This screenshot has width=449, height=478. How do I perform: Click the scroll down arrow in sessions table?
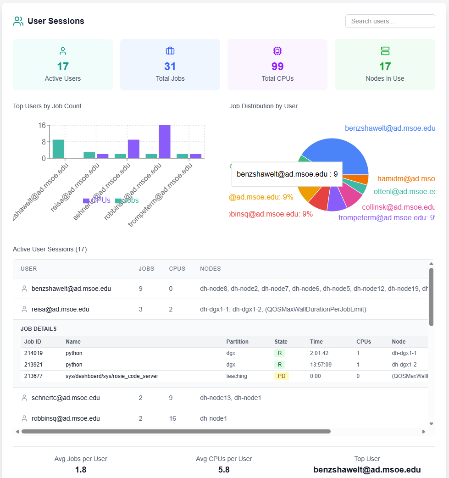coord(431,424)
